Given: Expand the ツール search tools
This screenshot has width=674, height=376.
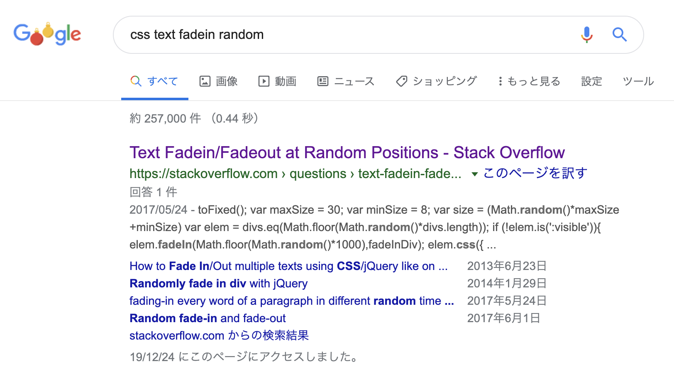Looking at the screenshot, I should [637, 81].
